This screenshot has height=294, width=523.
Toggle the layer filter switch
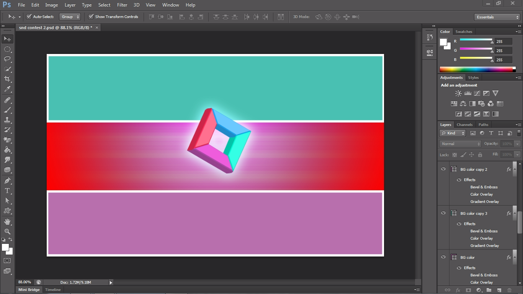(x=519, y=133)
